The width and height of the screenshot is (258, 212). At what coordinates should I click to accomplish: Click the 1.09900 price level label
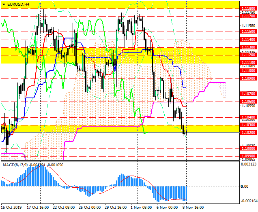click(x=247, y=155)
